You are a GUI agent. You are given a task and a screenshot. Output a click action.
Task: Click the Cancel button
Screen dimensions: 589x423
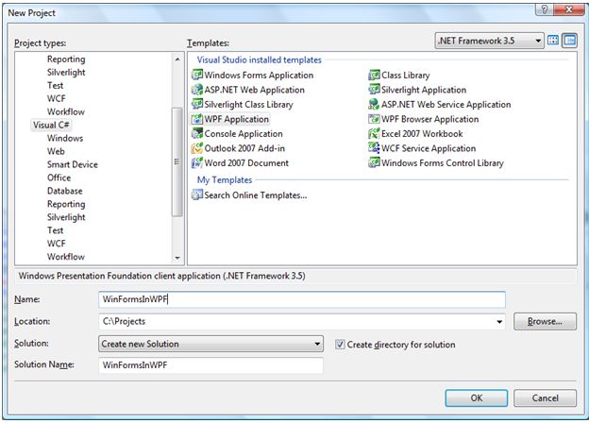tap(545, 398)
